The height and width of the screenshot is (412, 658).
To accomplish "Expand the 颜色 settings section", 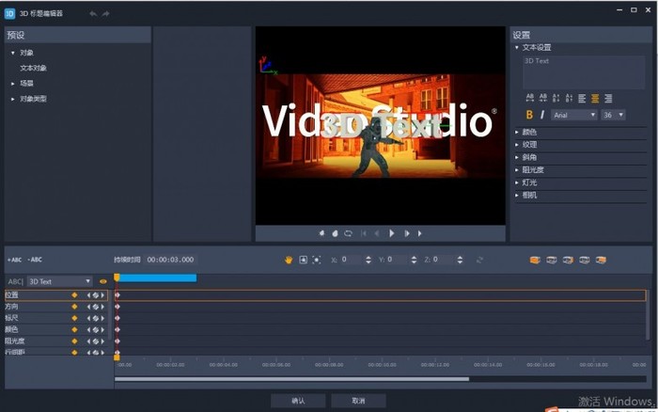I will coord(517,133).
